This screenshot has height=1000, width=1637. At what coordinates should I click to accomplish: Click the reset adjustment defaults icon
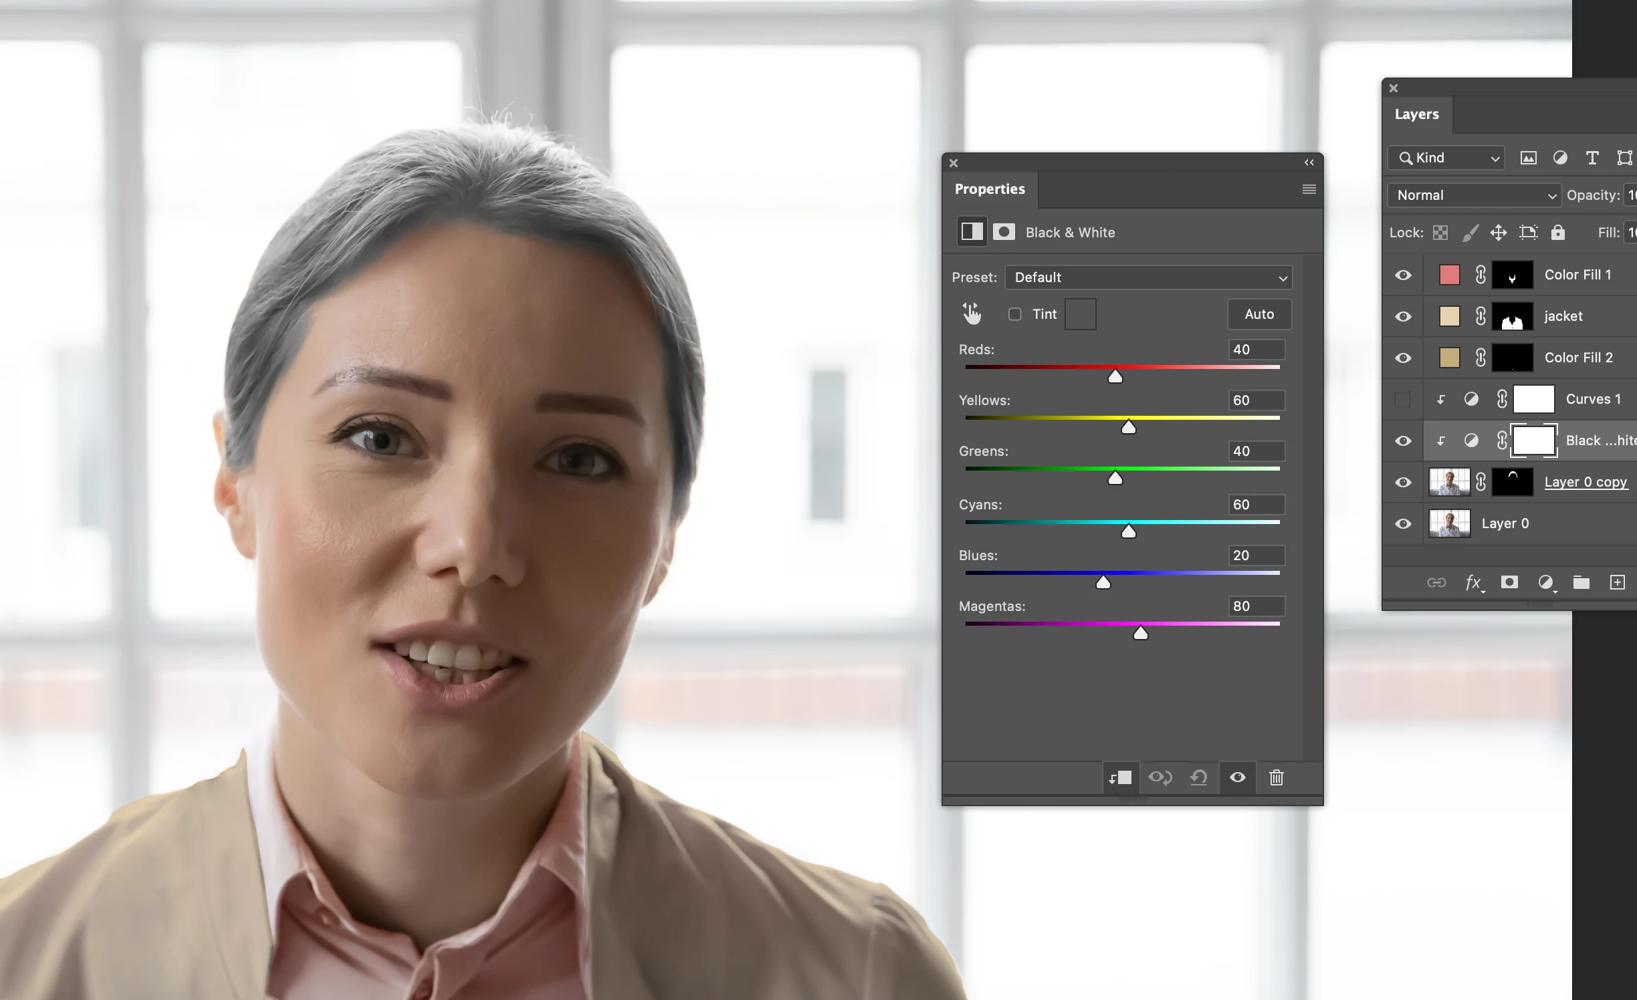click(x=1198, y=777)
